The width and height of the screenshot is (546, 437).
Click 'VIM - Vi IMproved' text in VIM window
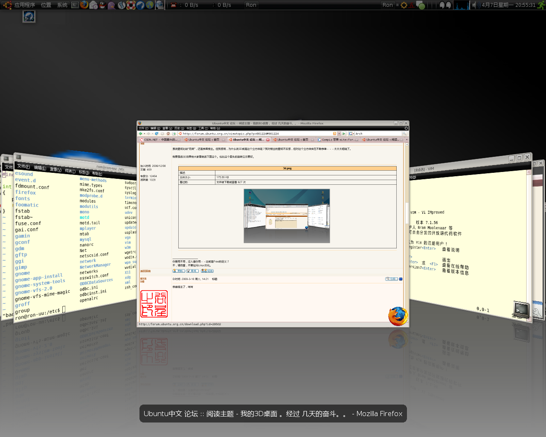pos(427,212)
